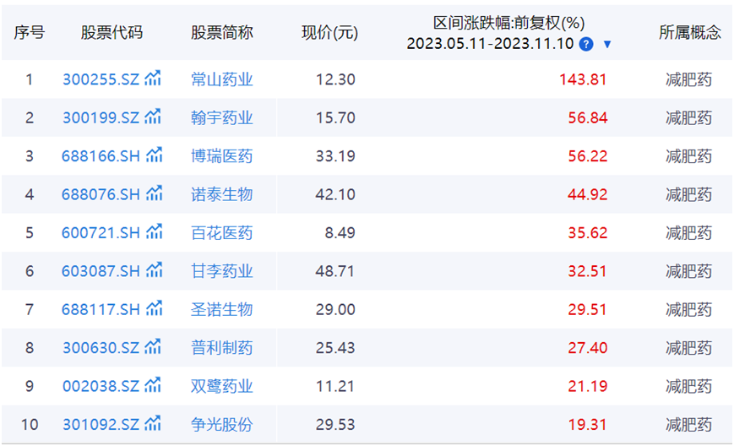Open stock code link 688166.SH
734x446 pixels.
point(101,156)
